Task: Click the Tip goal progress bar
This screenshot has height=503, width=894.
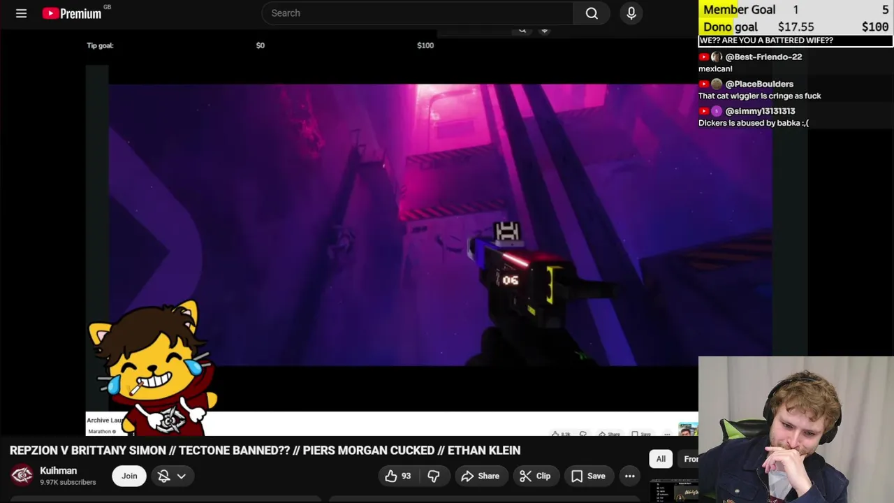Action: pyautogui.click(x=260, y=45)
